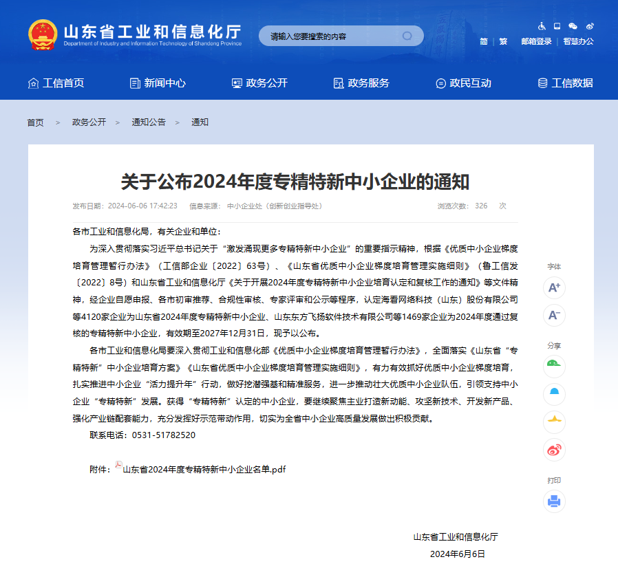Increase font size with A+ button
Image resolution: width=618 pixels, height=566 pixels.
[x=554, y=287]
